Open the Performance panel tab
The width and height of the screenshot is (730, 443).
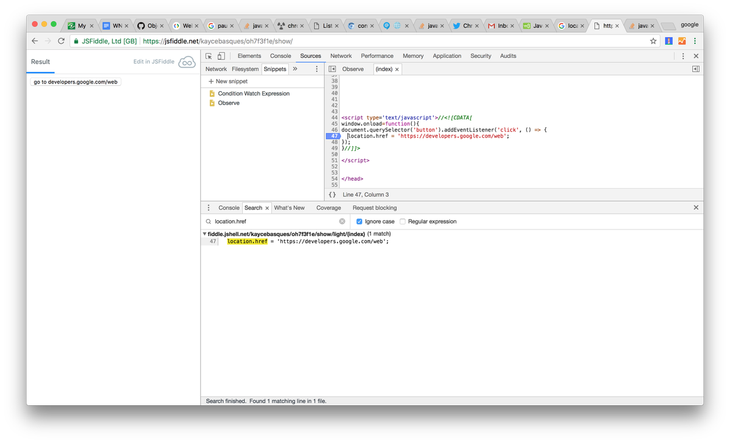pos(377,56)
